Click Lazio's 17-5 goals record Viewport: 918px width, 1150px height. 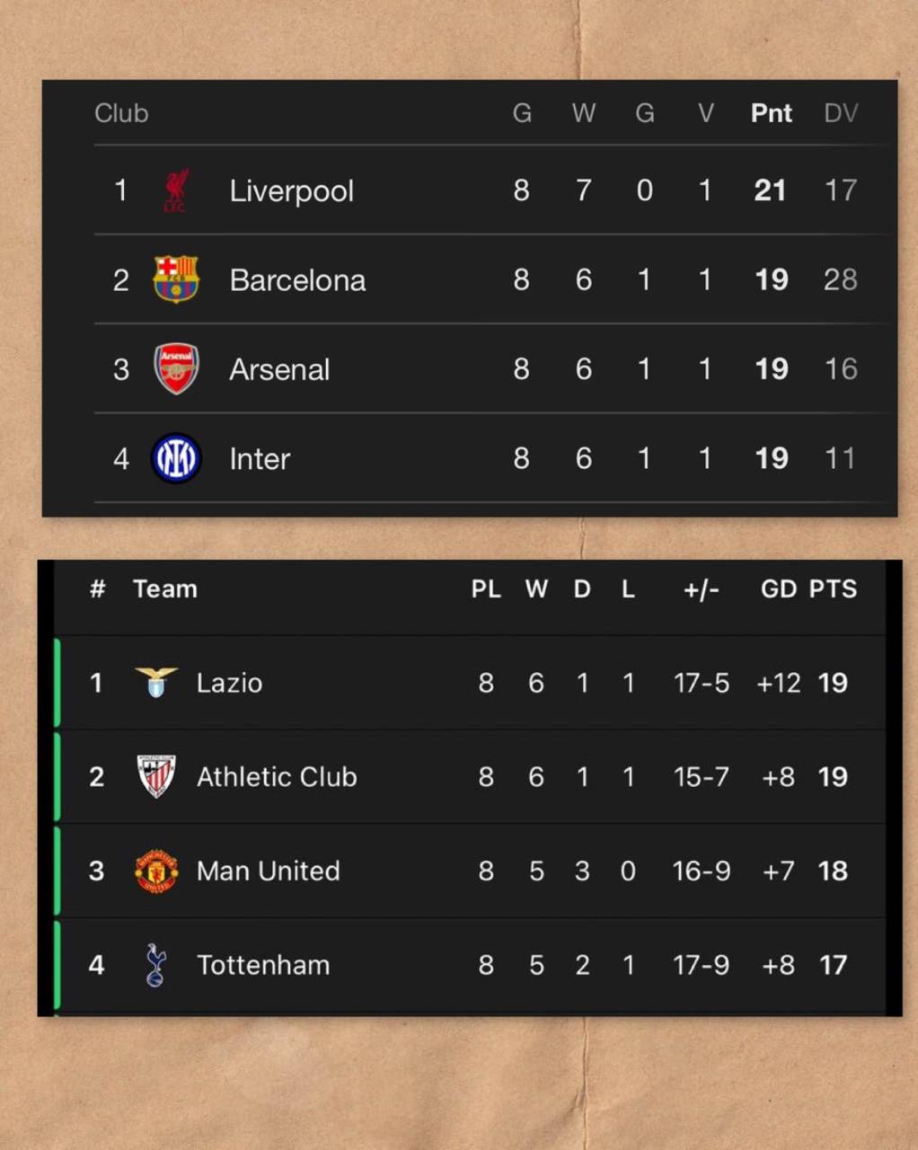click(702, 683)
